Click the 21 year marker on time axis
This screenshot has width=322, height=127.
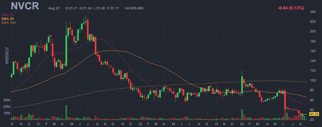click(39, 124)
